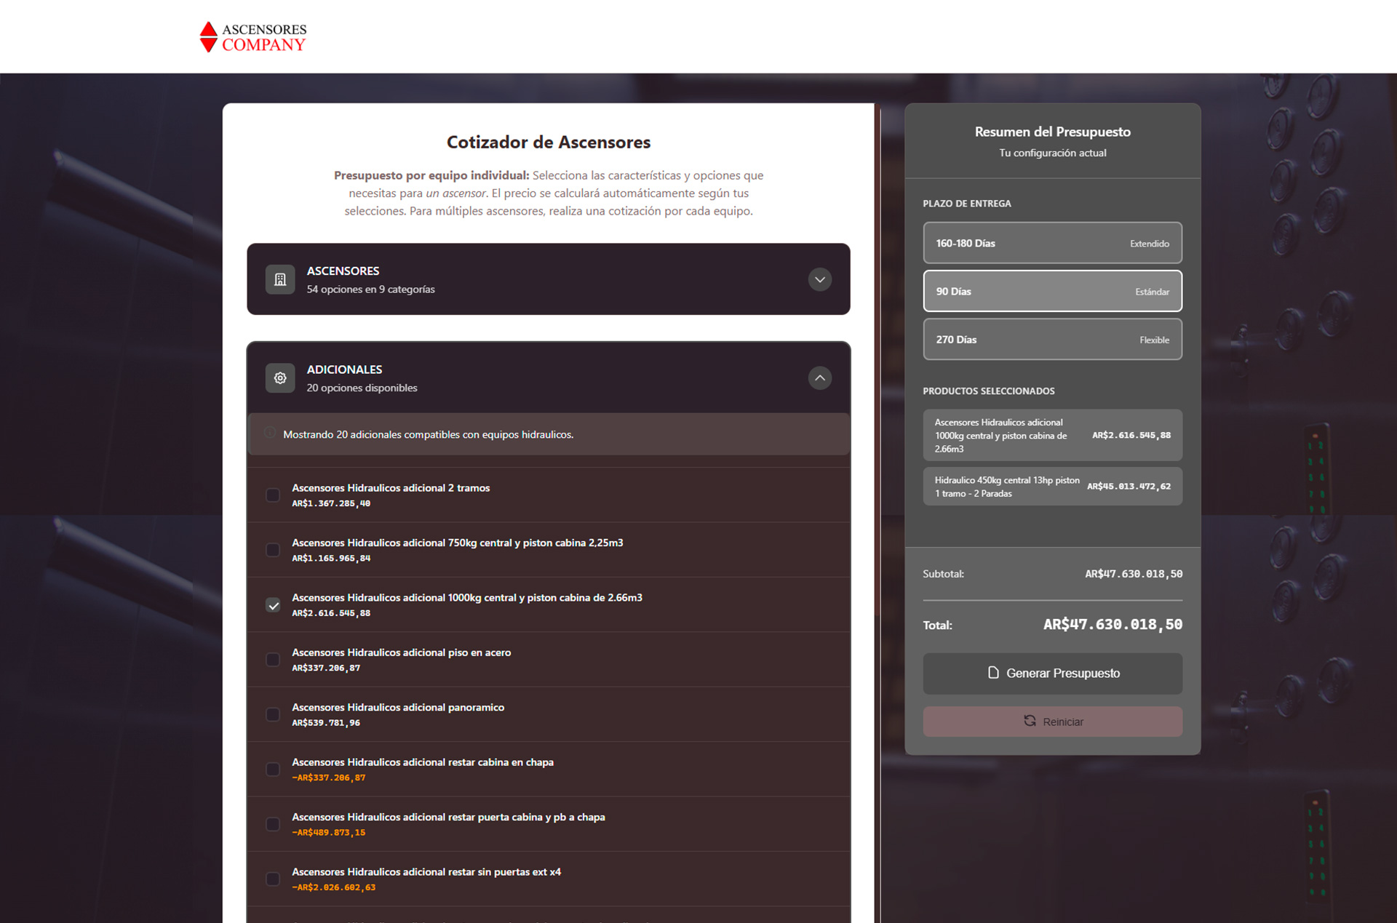Click the refresh icon on Reiniciar
1397x923 pixels.
[1030, 721]
